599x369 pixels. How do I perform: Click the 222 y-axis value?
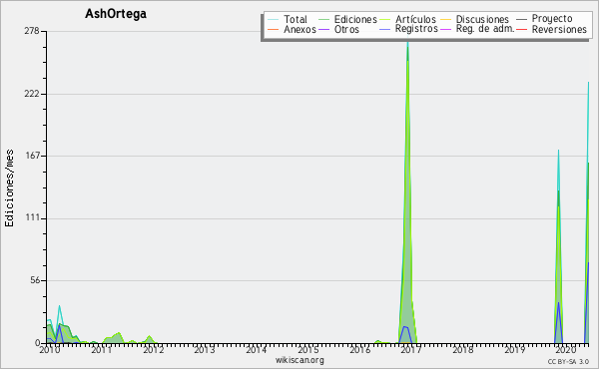tap(32, 94)
